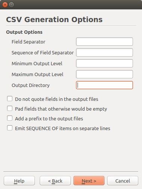Enable 'Do not quote fields' checkbox

10,99
